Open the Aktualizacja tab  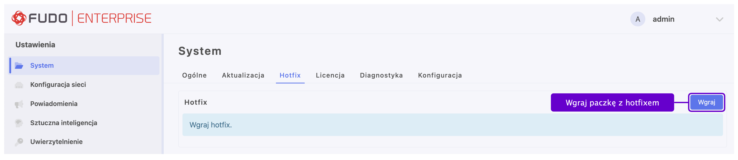pos(243,75)
